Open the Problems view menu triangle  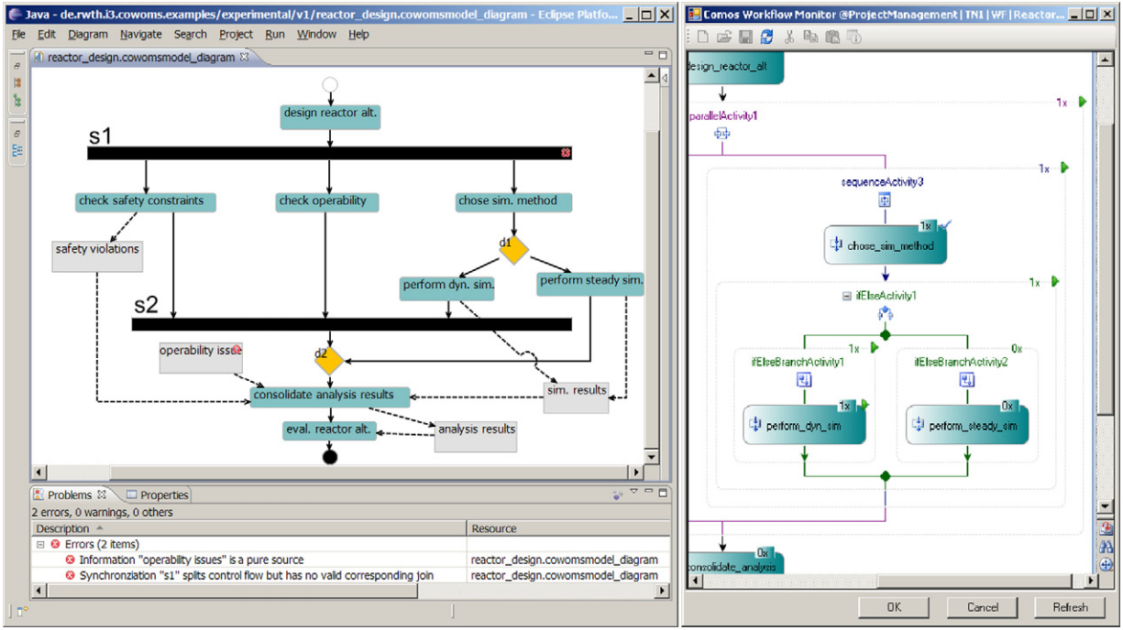coord(633,492)
